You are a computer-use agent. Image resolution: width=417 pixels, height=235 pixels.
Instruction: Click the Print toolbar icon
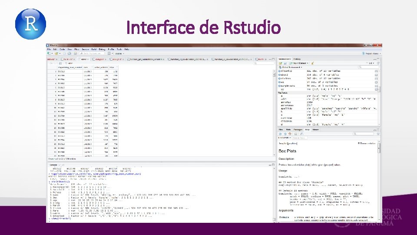click(75, 54)
